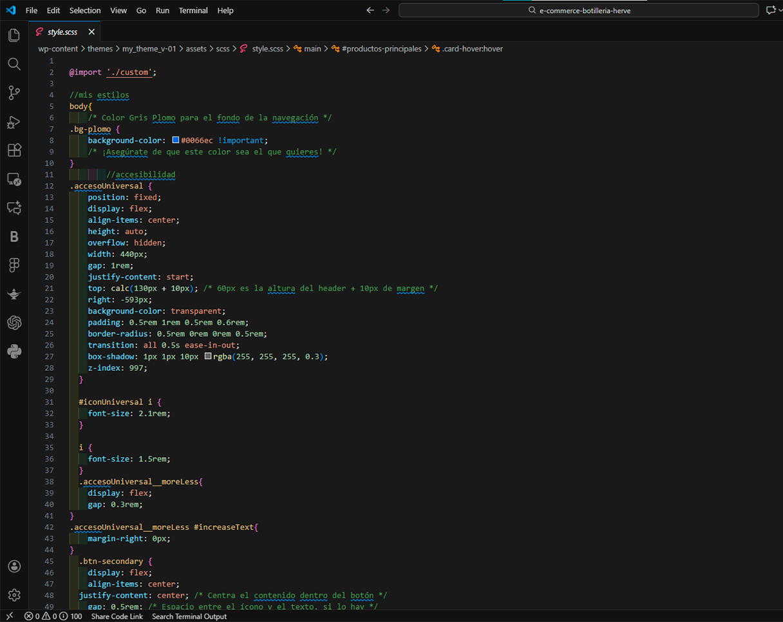Open the Run and Debug view

coord(14,122)
